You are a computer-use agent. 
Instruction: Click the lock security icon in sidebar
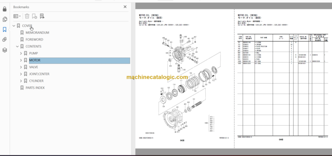tap(5, 9)
